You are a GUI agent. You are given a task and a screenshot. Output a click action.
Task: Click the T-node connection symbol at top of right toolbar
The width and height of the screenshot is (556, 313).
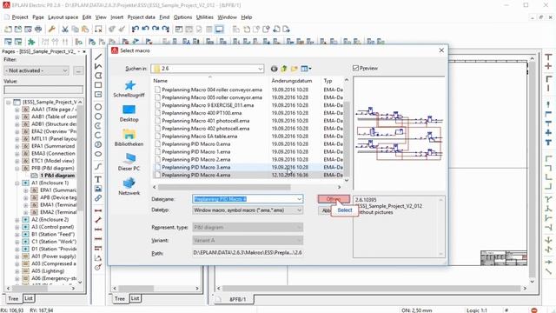pos(548,57)
